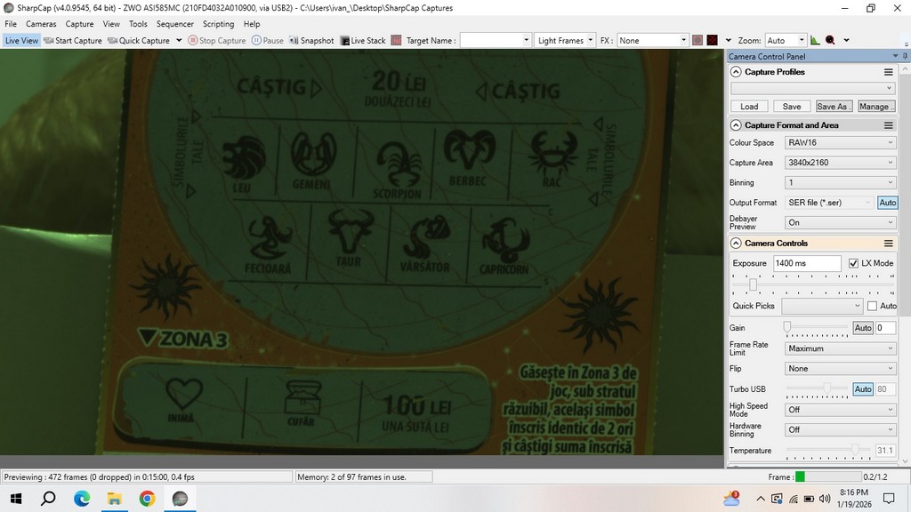The width and height of the screenshot is (911, 512).
Task: Enable the Auto exposure checkbox
Action: (871, 306)
